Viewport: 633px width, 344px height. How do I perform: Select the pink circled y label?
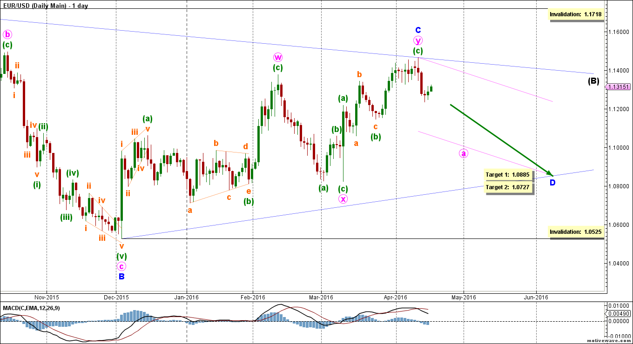[x=418, y=40]
